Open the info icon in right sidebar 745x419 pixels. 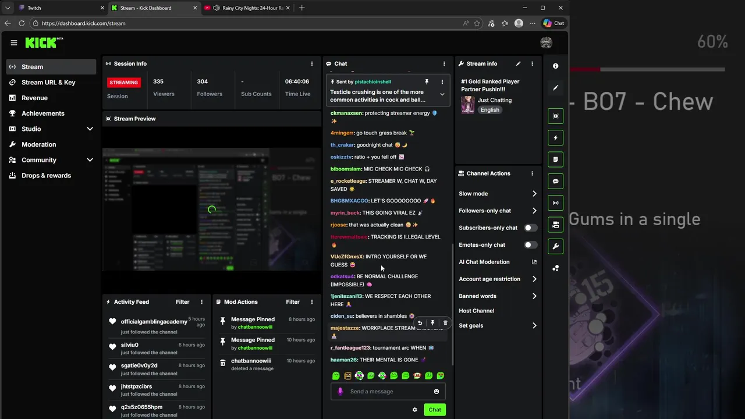pyautogui.click(x=555, y=66)
